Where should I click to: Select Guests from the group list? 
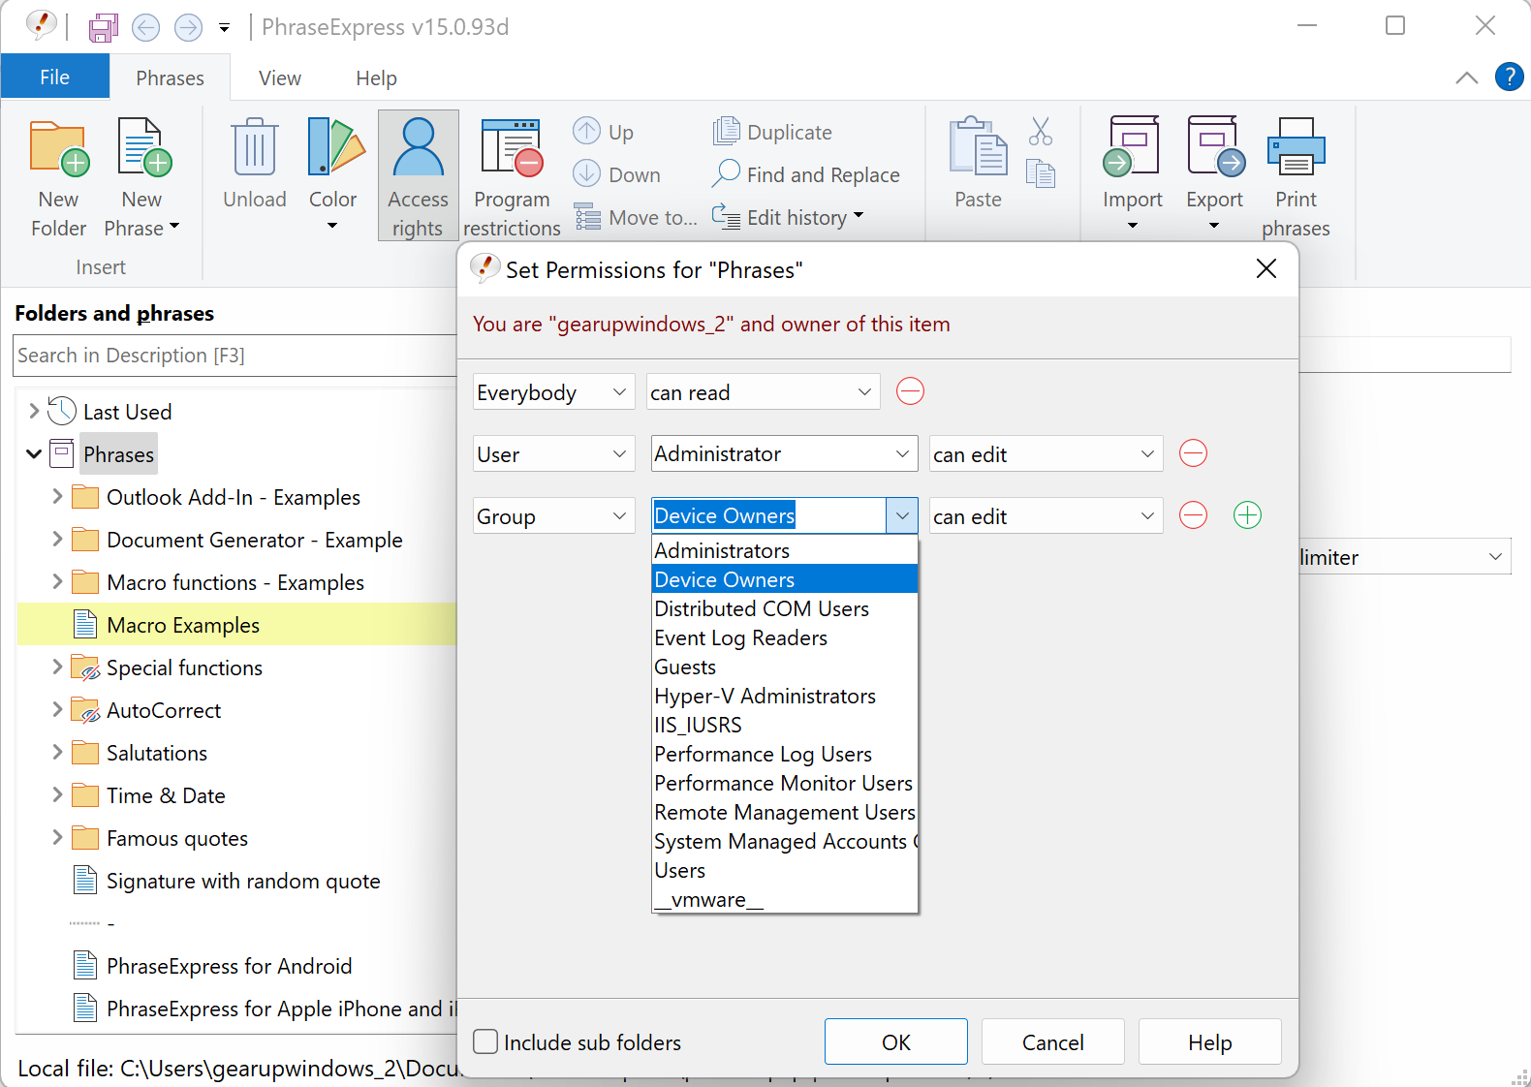685,667
